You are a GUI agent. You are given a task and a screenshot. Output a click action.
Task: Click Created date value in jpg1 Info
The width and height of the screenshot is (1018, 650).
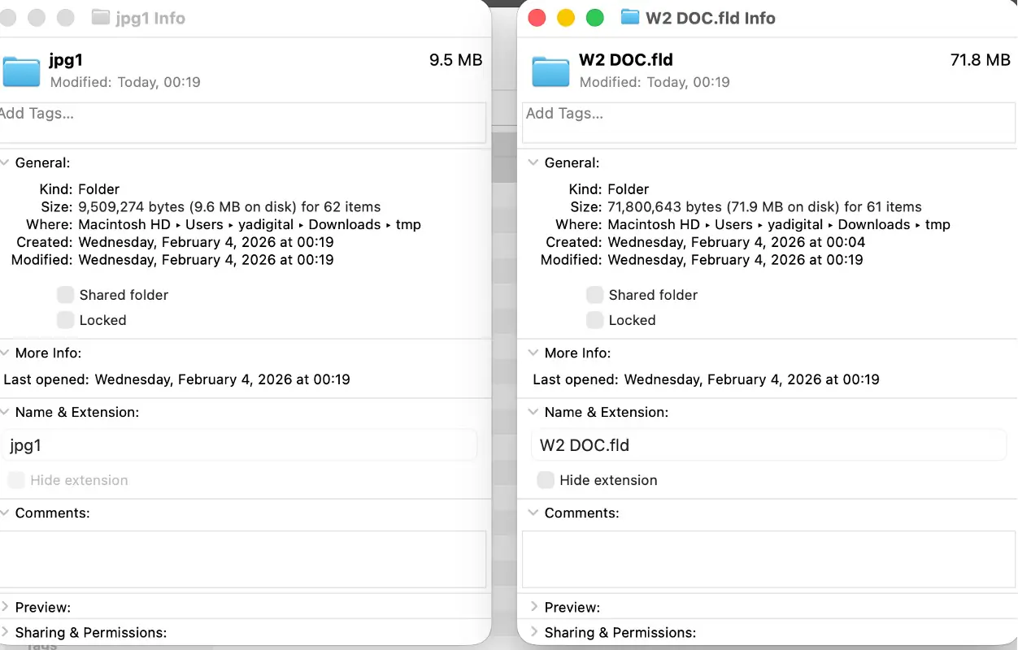pos(207,242)
